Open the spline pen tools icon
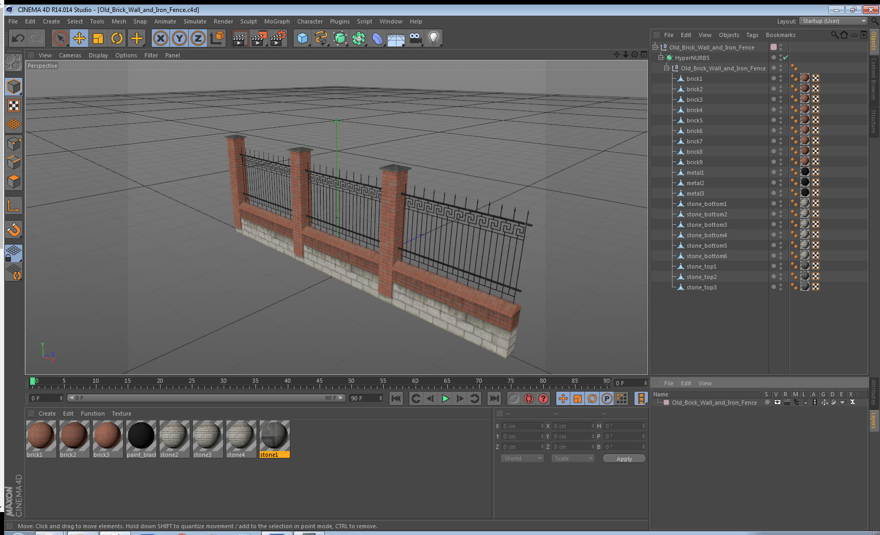Viewport: 880px width, 535px height. [321, 38]
